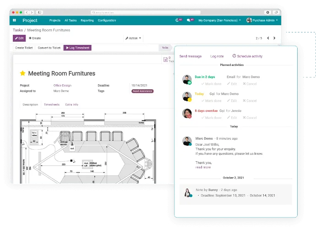Click Jennie's avatar on overdue activity
Image resolution: width=316 pixels, height=229 pixels.
pyautogui.click(x=187, y=113)
